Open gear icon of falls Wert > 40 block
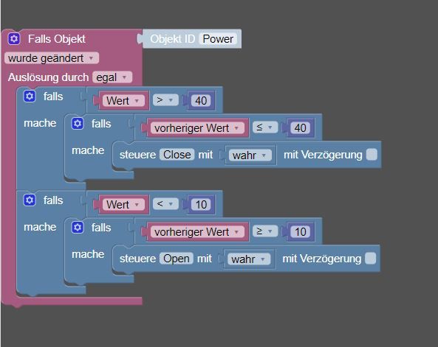438x347 pixels. point(30,97)
